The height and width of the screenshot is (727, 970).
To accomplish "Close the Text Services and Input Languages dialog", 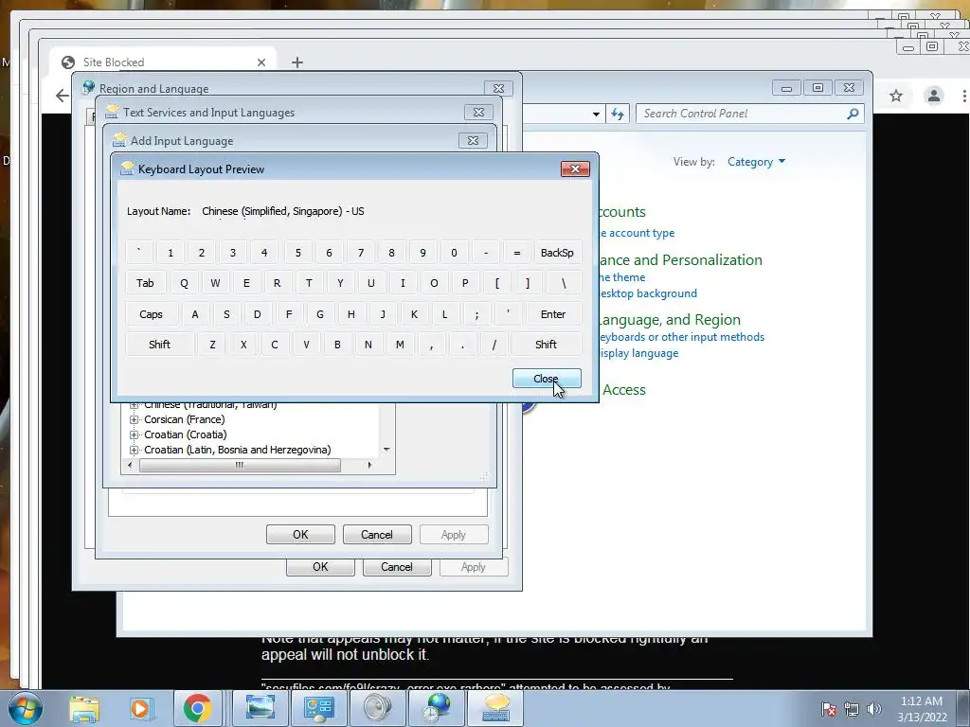I will coord(478,113).
